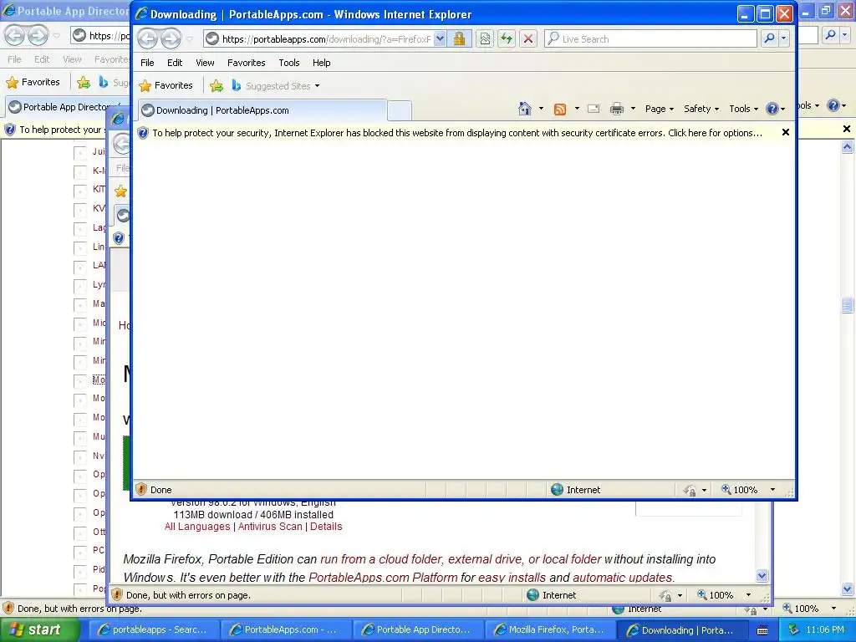Viewport: 856px width, 642px height.
Task: Click the PortableApps.com Platform link
Action: click(x=383, y=577)
